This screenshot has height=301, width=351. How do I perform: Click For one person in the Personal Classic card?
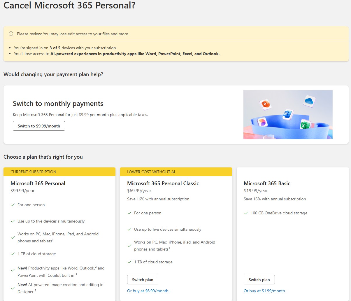pyautogui.click(x=148, y=213)
